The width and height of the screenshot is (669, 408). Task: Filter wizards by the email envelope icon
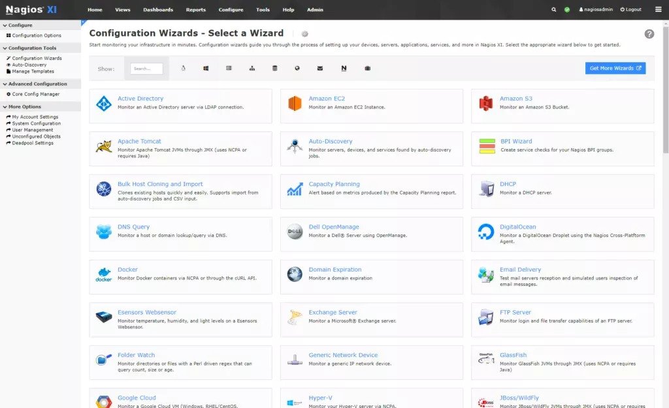(x=320, y=68)
